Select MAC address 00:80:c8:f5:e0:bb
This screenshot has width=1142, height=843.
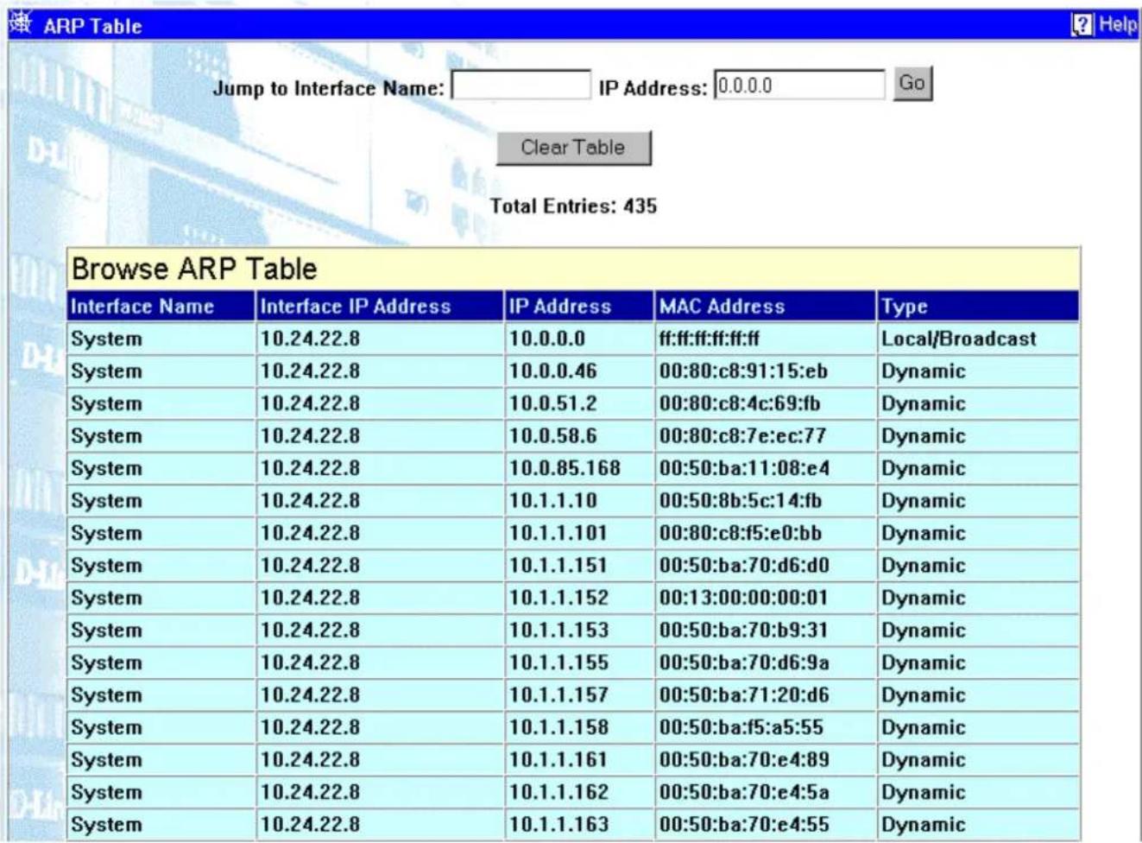pos(741,533)
